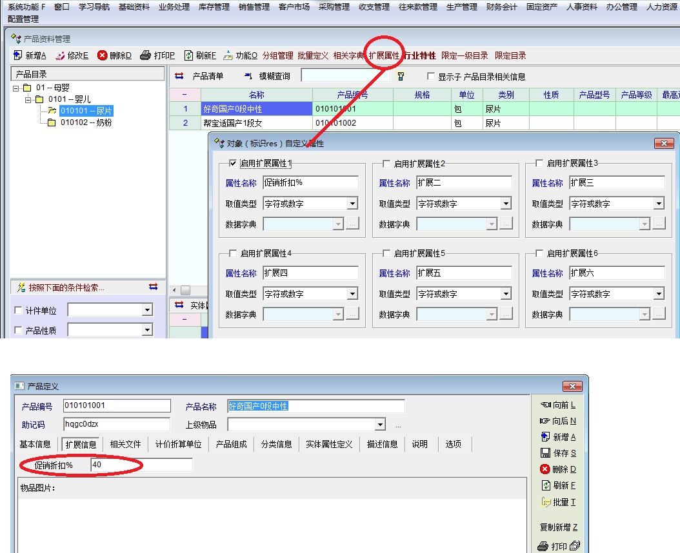Check 显示子产品目录相关信息 option
This screenshot has height=553, width=680.
click(432, 77)
